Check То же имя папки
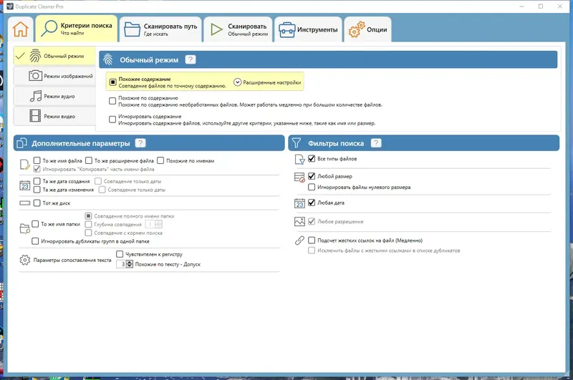 tap(35, 224)
